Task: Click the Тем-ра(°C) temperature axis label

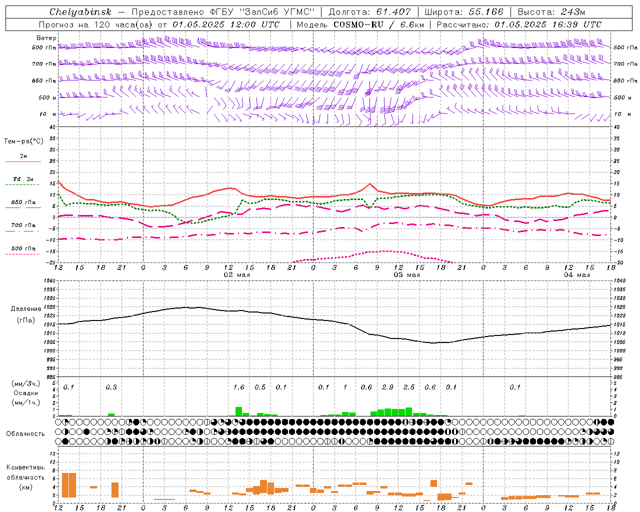Action: [23, 141]
